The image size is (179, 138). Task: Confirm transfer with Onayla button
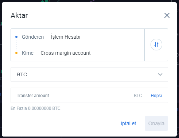[x=156, y=123]
